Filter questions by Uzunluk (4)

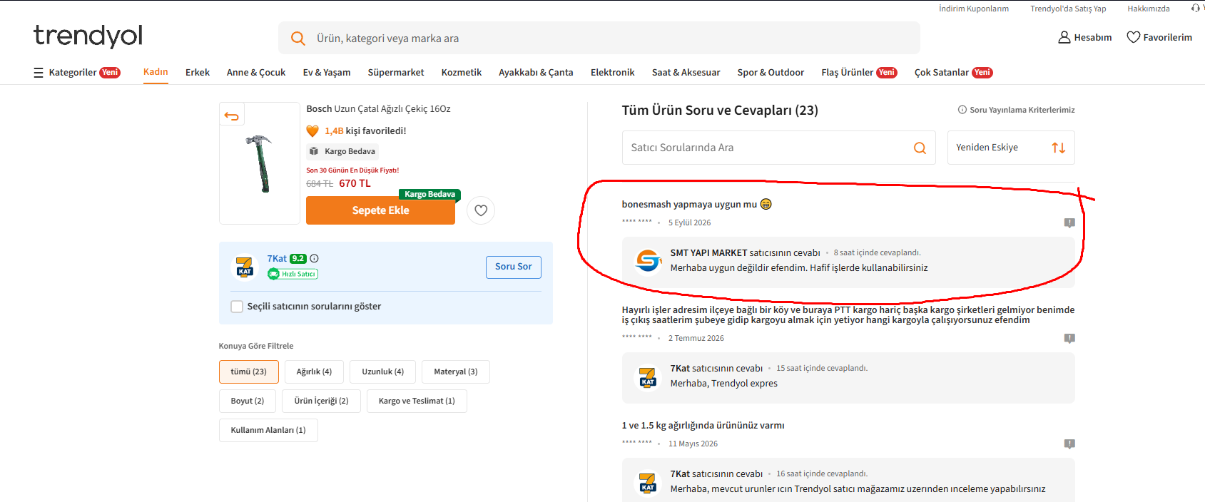click(x=382, y=372)
